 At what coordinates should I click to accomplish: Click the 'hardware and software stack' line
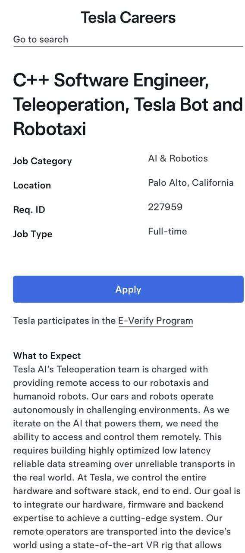click(127, 491)
